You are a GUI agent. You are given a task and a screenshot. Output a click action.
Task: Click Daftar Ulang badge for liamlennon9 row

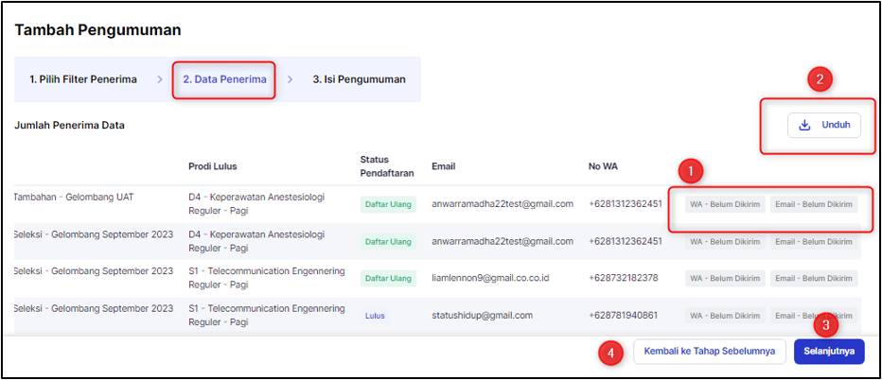pyautogui.click(x=388, y=279)
